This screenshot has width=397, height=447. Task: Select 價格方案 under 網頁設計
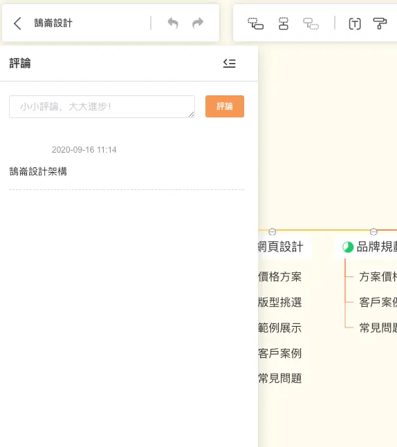pos(280,277)
